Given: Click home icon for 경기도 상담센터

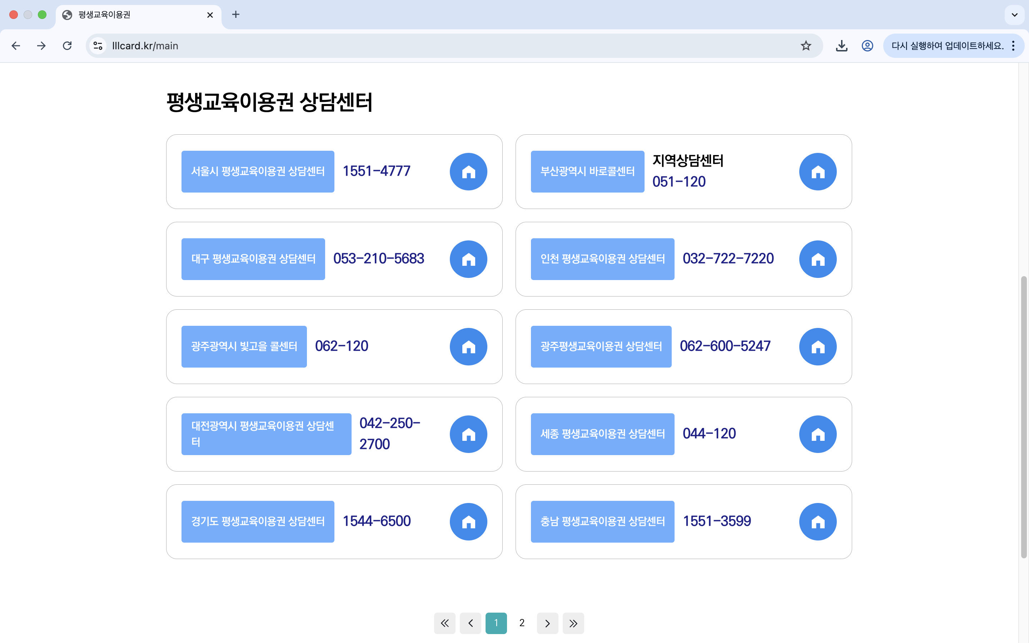Looking at the screenshot, I should 468,522.
